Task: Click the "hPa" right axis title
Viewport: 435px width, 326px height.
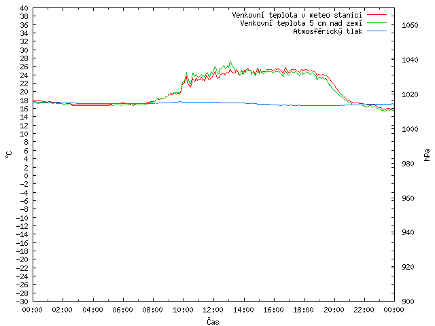Action: coord(427,155)
